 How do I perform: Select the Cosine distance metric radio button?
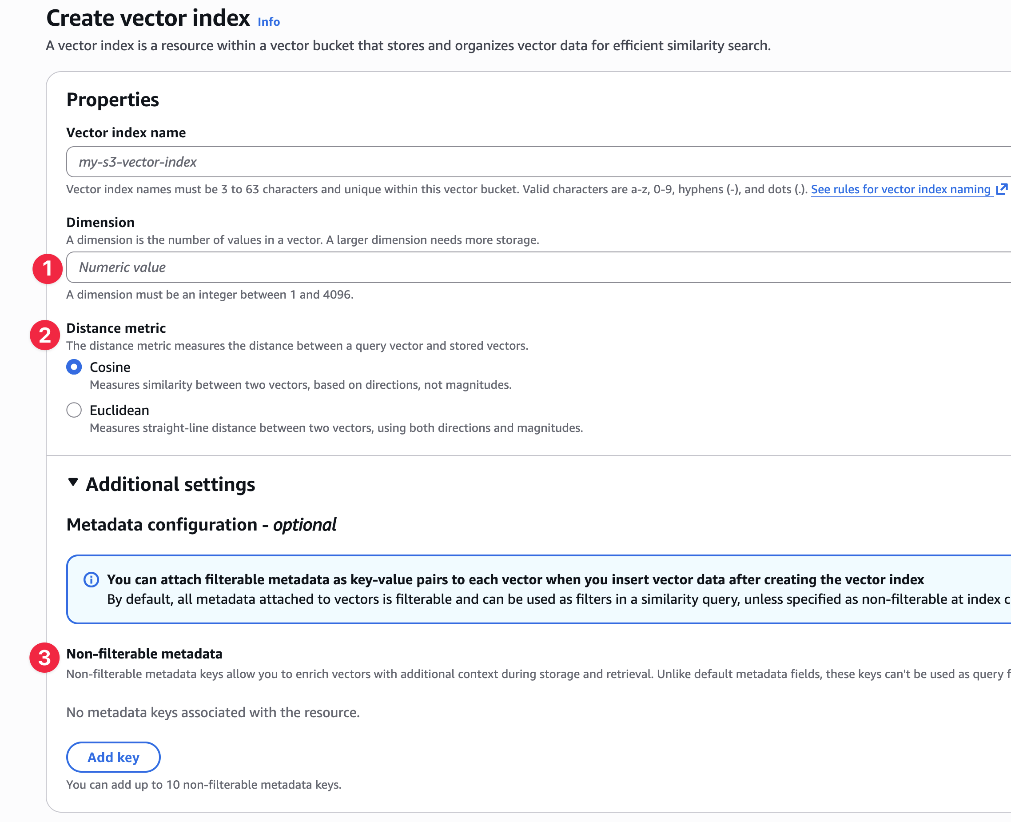[74, 367]
